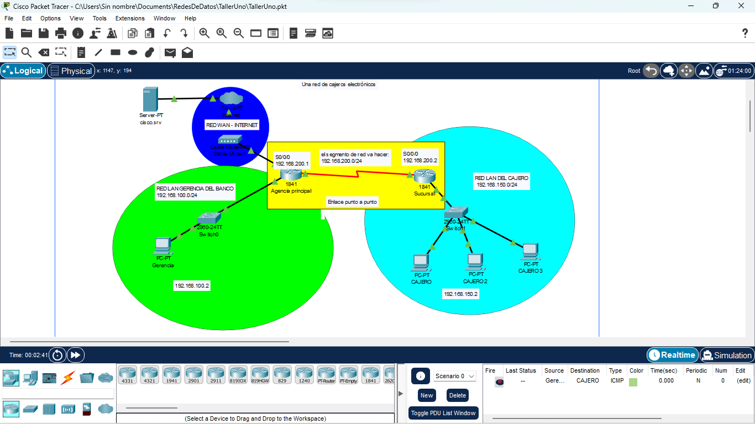The width and height of the screenshot is (755, 424).
Task: Click the Set Tiled Background icon
Action: (x=704, y=71)
